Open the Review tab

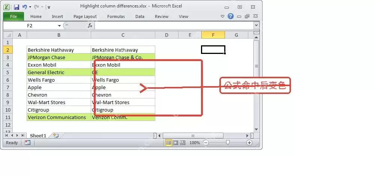(161, 16)
